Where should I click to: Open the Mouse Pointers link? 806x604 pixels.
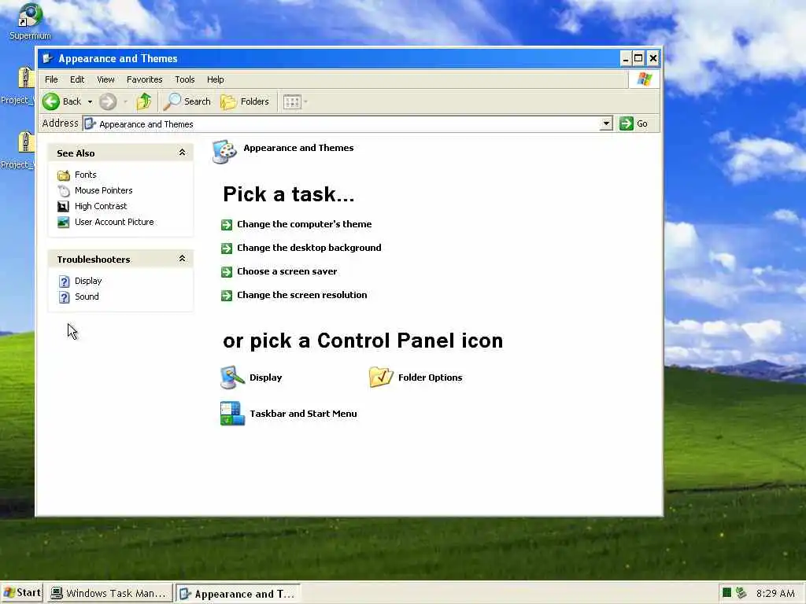[x=103, y=190]
